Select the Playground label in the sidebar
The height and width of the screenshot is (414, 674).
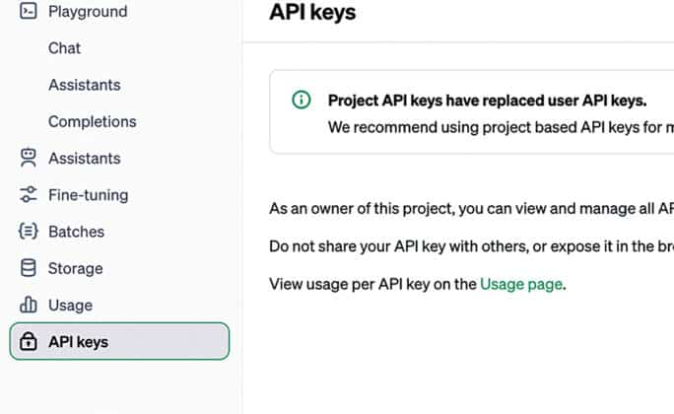coord(88,12)
